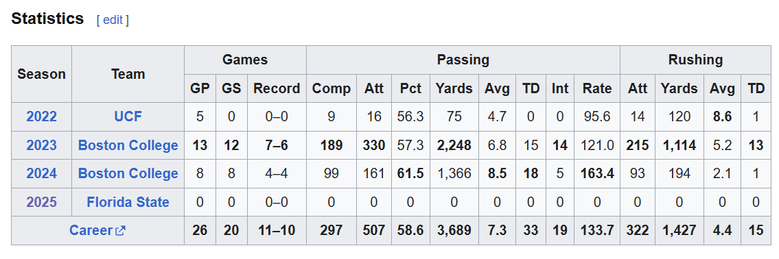Open the external link icon beside Career
Screen dimensions: 779x259
[120, 231]
